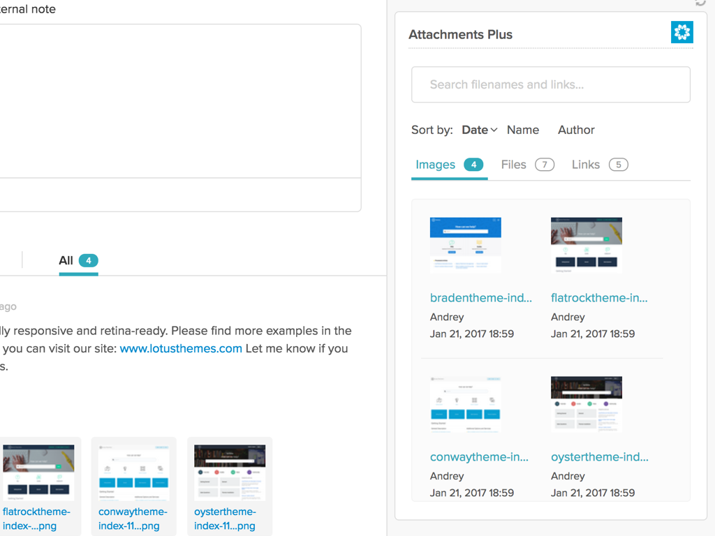The image size is (715, 536).
Task: Open the conwaytheme-in... filename link
Action: tap(480, 456)
